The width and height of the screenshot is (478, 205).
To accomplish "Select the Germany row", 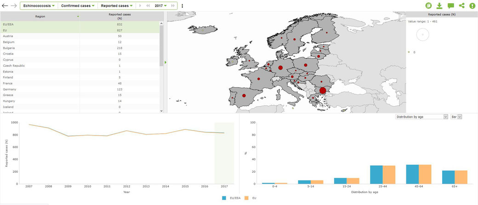I will pos(80,89).
